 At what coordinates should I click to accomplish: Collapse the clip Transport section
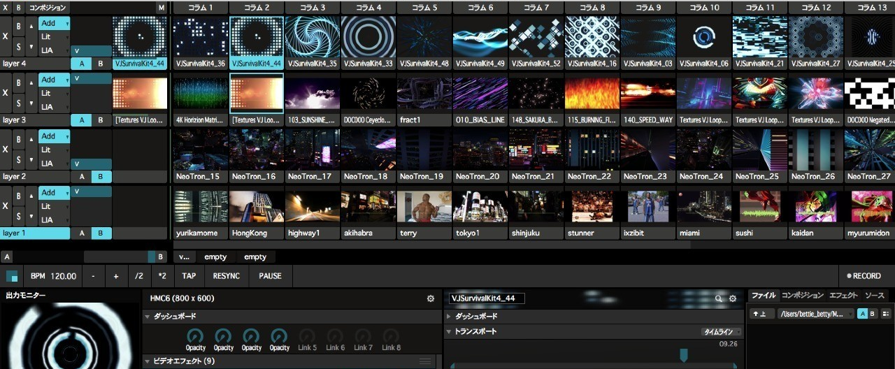(x=448, y=332)
